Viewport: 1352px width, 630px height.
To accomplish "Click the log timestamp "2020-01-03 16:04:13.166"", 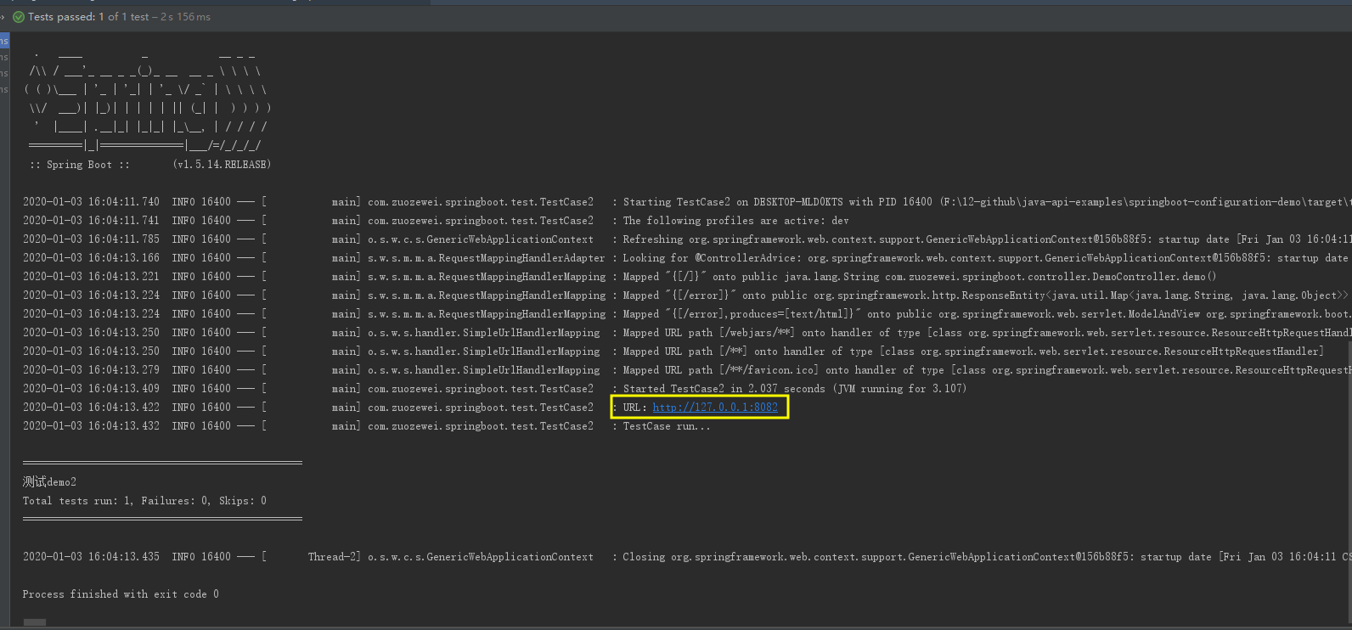I will [91, 258].
